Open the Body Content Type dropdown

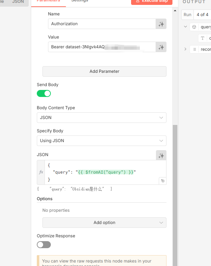click(102, 118)
